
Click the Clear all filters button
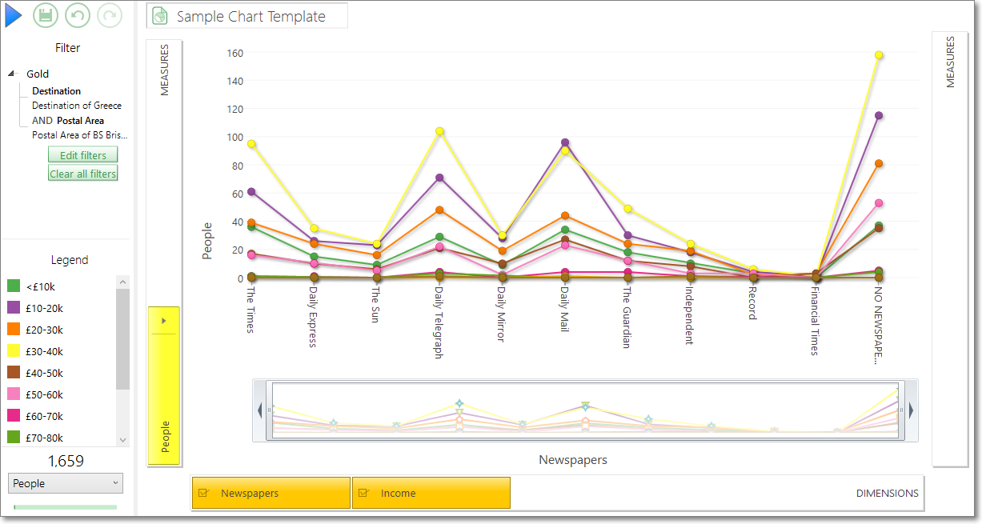(83, 174)
